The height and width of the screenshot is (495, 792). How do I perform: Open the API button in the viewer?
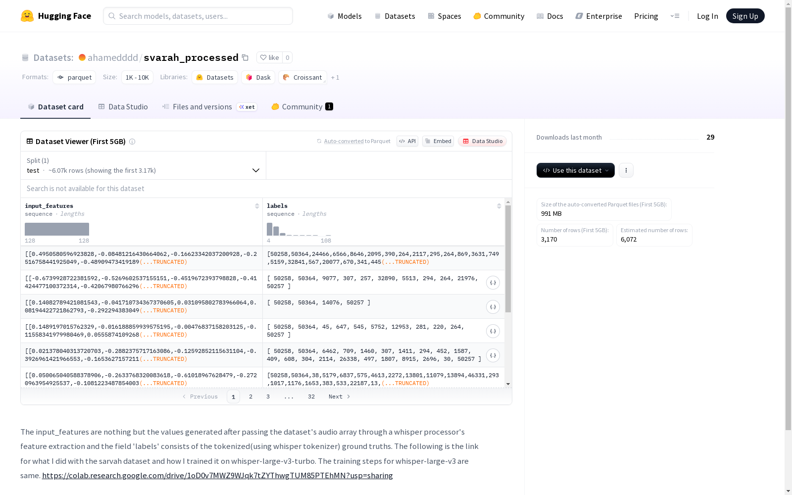tap(407, 141)
